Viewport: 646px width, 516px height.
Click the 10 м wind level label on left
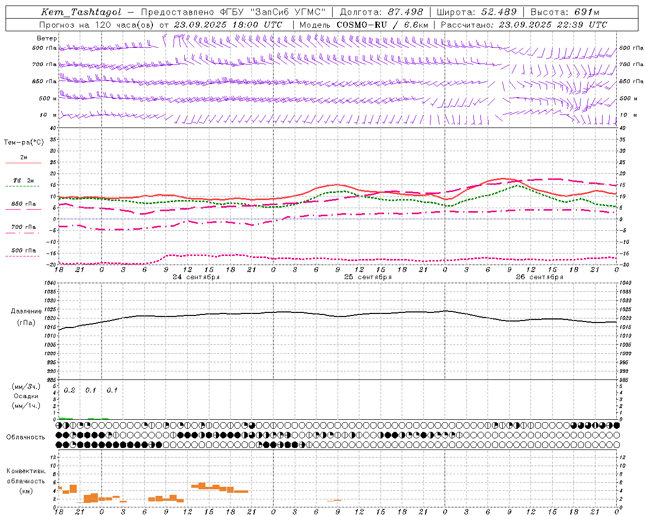[x=48, y=115]
